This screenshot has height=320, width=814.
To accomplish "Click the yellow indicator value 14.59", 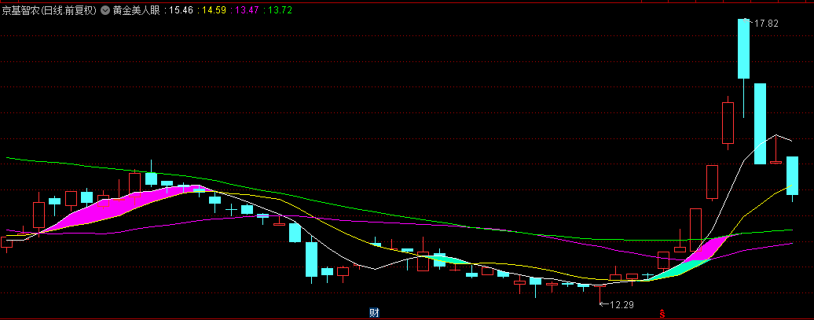I will point(214,10).
